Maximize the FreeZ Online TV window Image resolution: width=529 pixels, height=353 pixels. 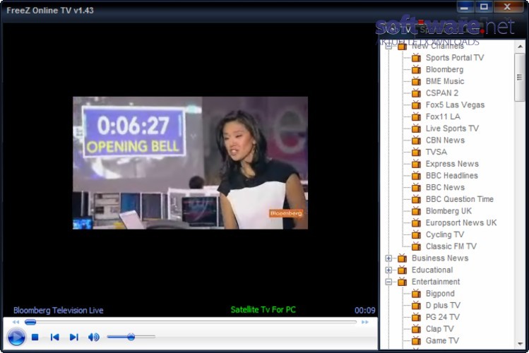pyautogui.click(x=484, y=7)
